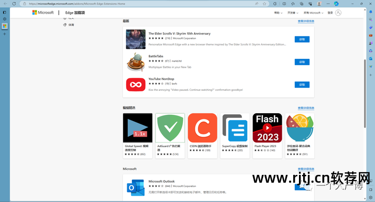Open Edge settings and more menu
The image size is (375, 202).
[x=328, y=4]
